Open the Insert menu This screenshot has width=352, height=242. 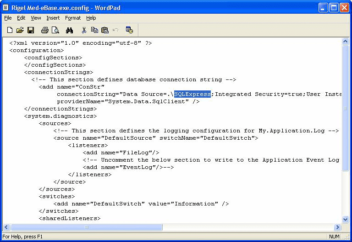pos(53,18)
